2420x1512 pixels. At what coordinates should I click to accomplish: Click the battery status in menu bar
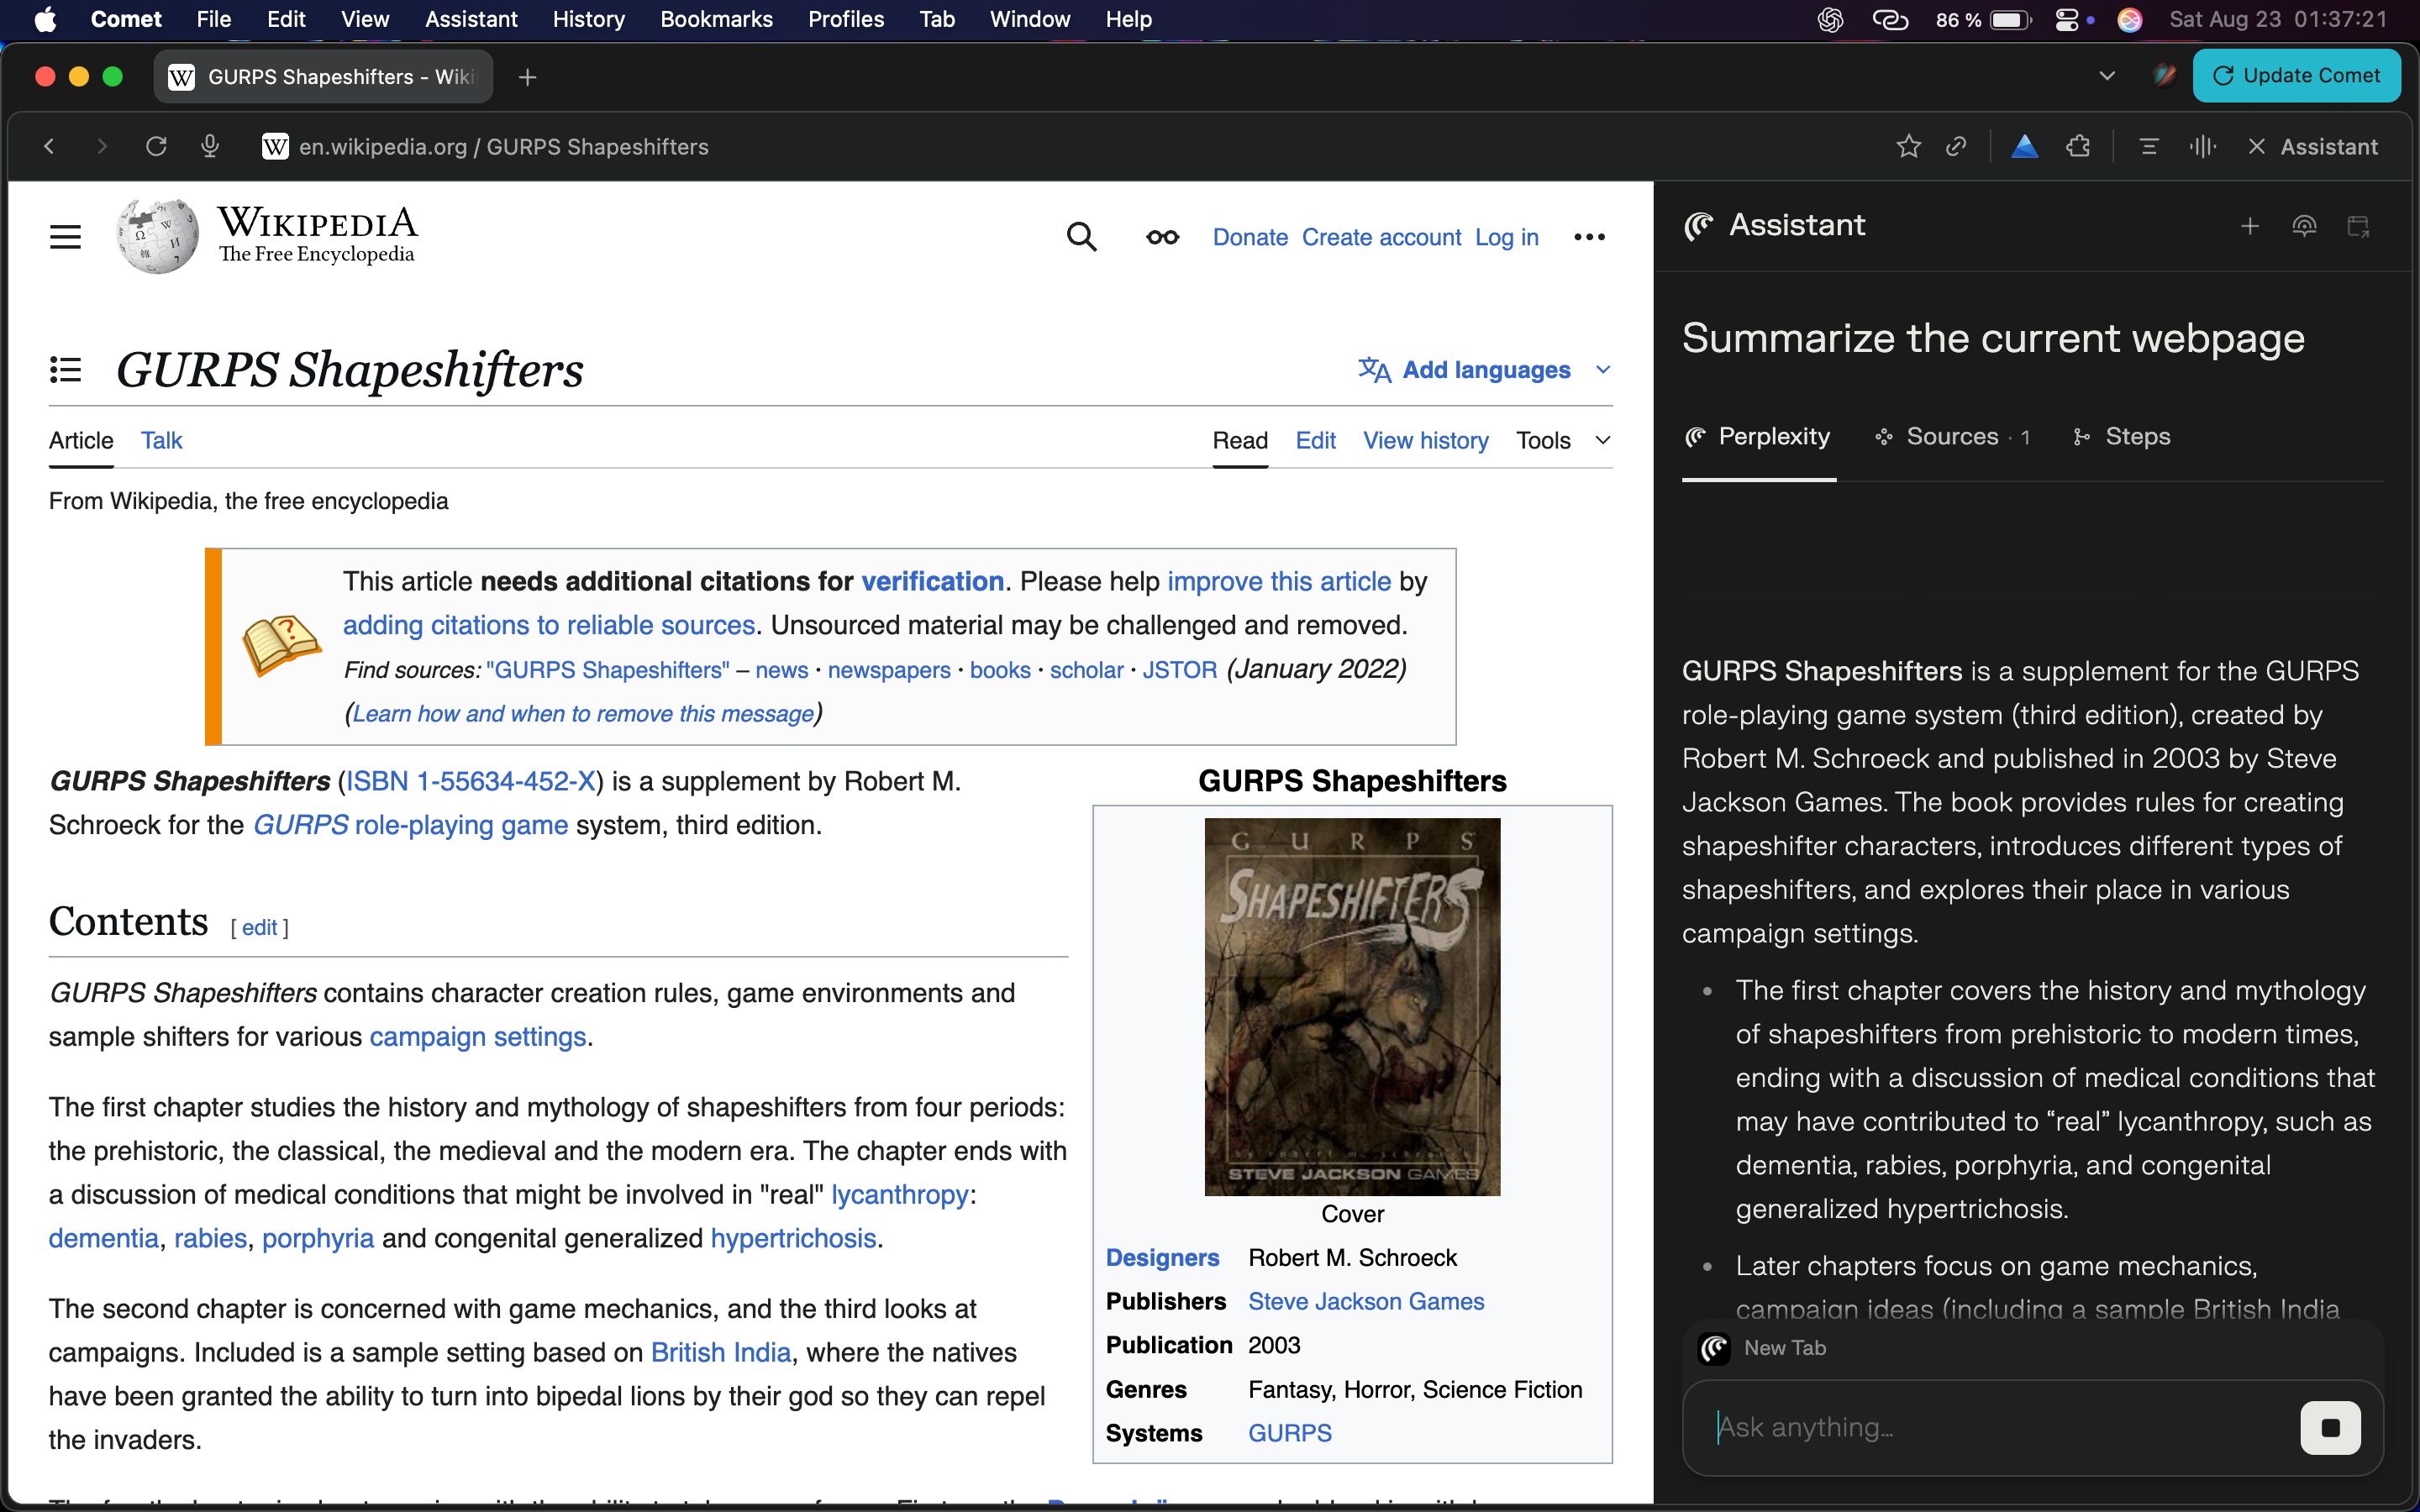pos(1983,19)
